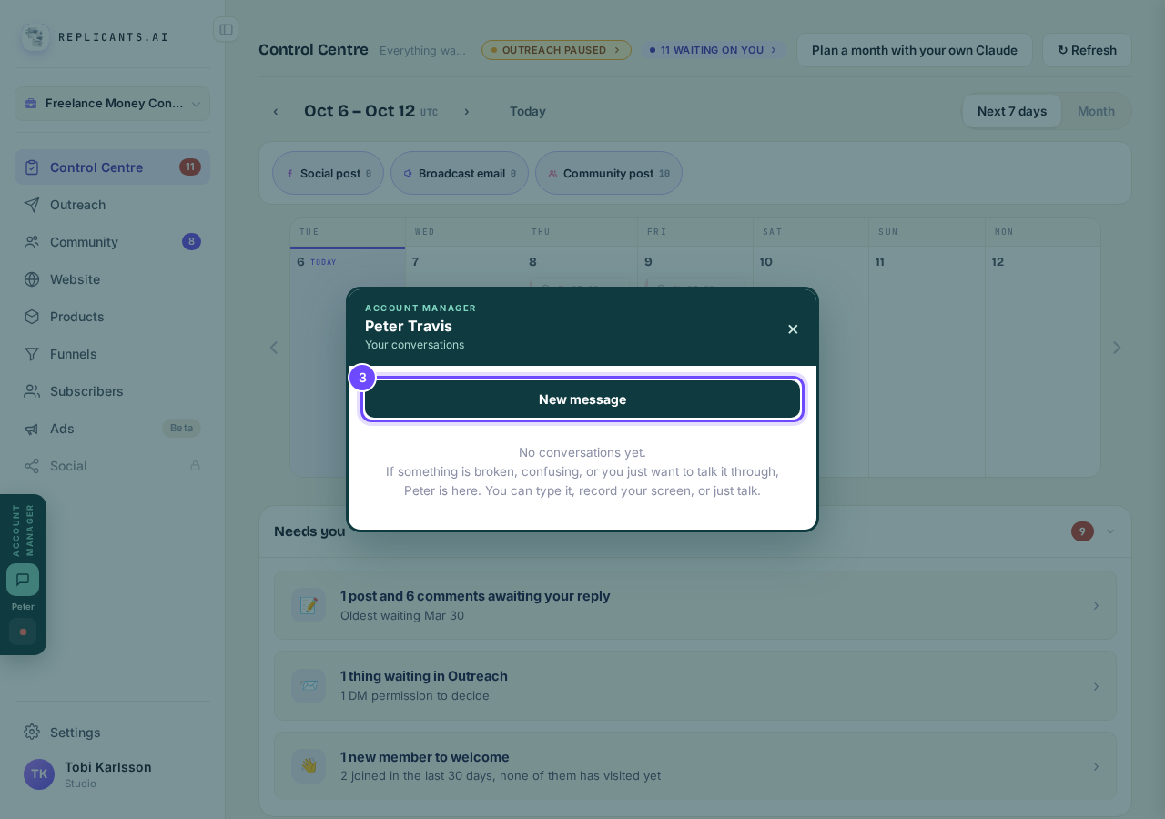Image resolution: width=1165 pixels, height=819 pixels.
Task: Switch calendar view to Month
Action: tap(1096, 111)
